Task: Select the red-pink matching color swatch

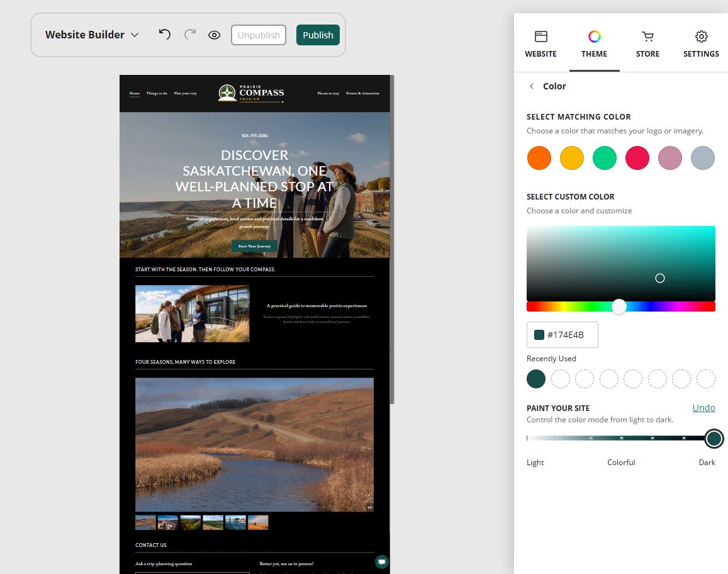Action: [x=637, y=158]
